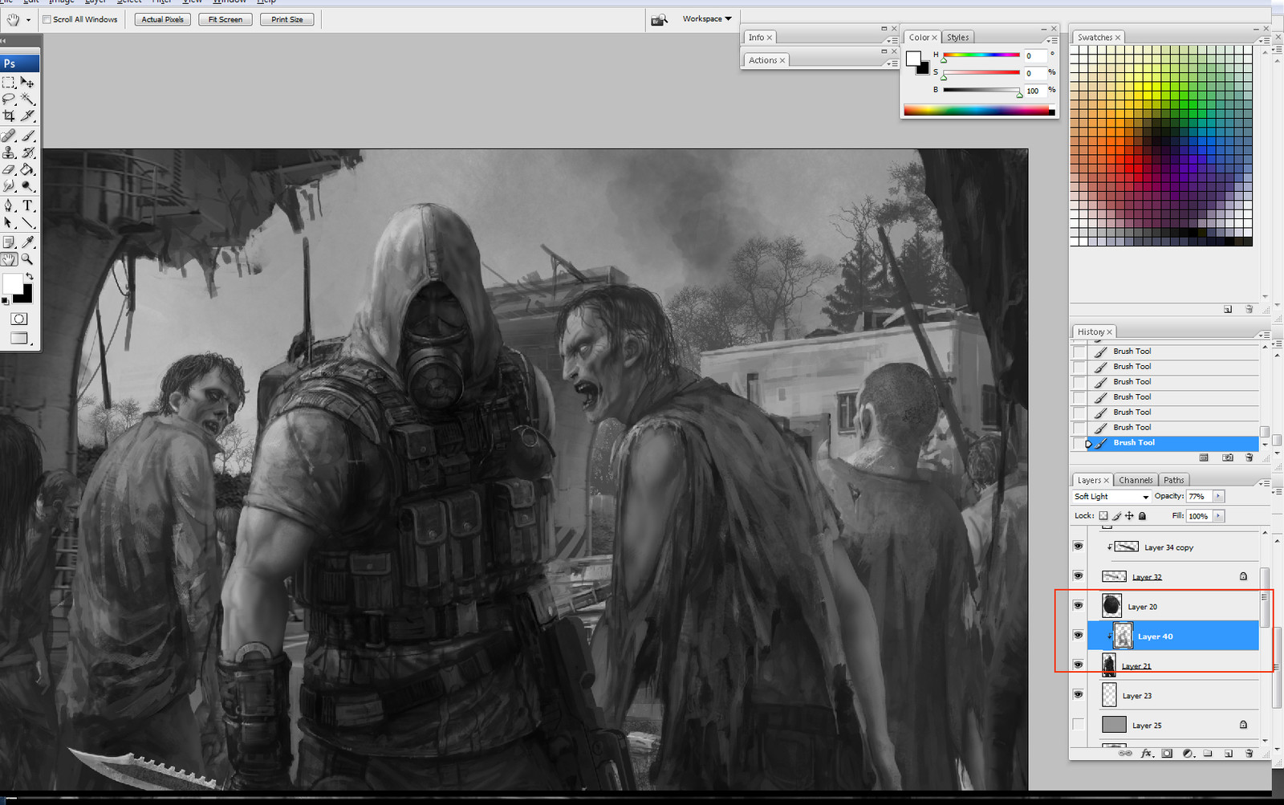Create new group folder in Layers panel
The width and height of the screenshot is (1284, 805).
point(1207,753)
